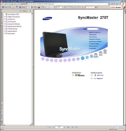126x131 pixels.
Task: Expand the Introducion bookmark
Action: [x=5, y=19]
